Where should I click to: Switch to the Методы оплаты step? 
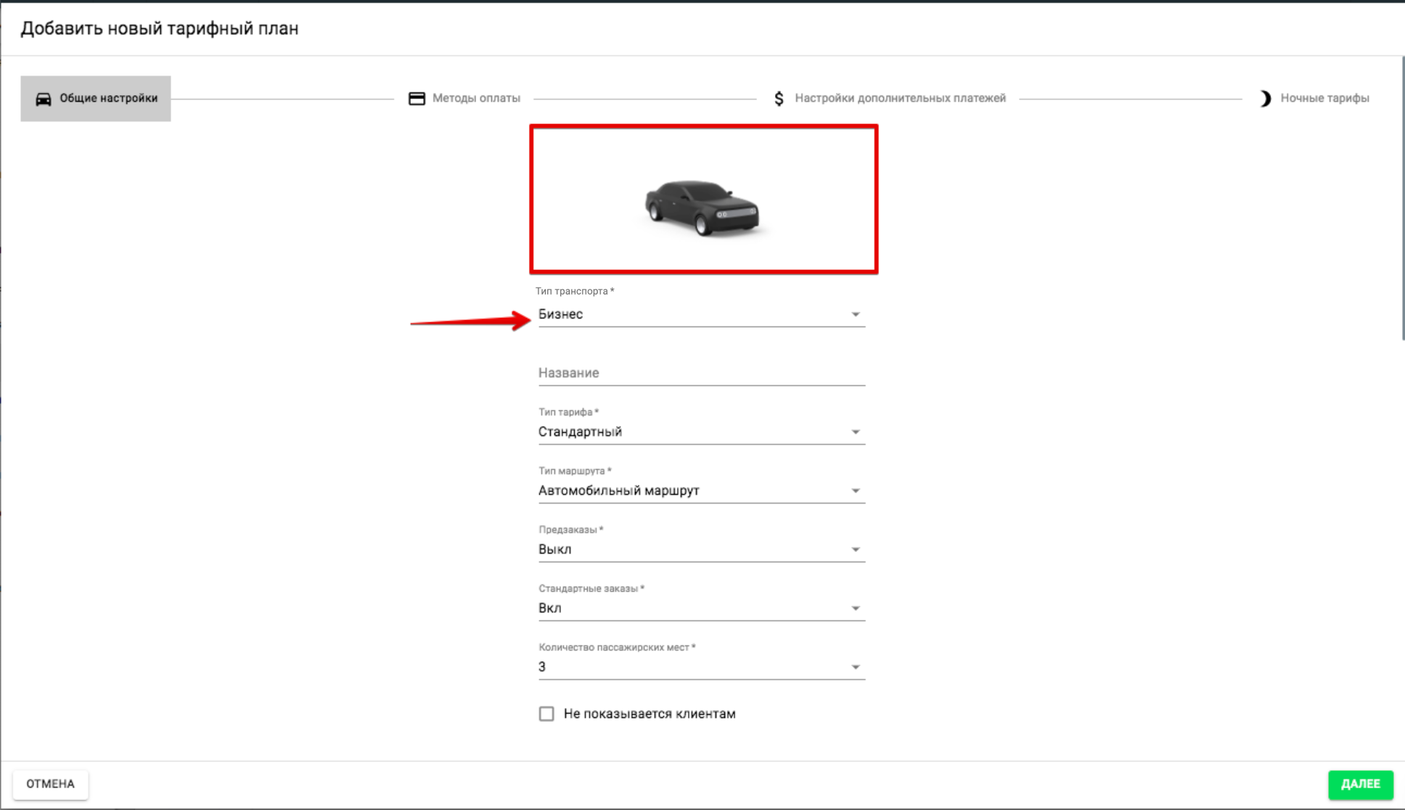tap(476, 99)
